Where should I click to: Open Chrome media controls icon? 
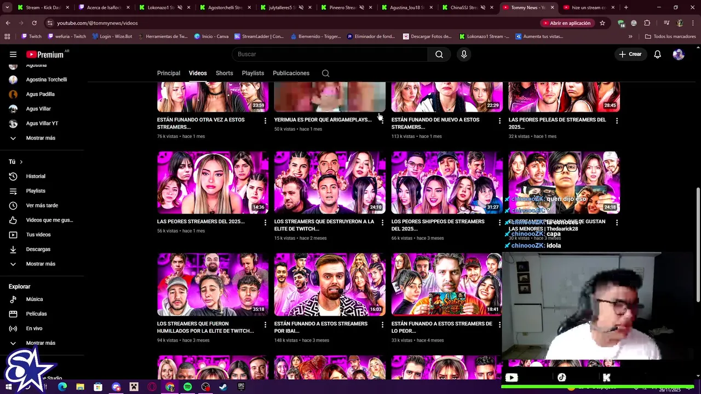coord(666,23)
